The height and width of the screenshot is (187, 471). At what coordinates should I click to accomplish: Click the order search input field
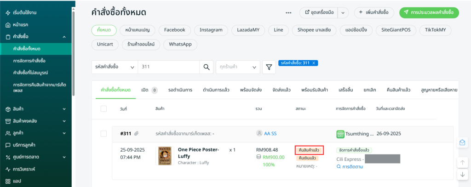[168, 67]
